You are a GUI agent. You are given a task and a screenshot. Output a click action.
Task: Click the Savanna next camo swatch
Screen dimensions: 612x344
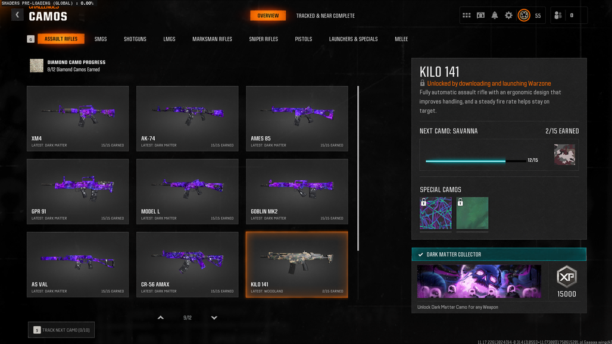click(564, 155)
